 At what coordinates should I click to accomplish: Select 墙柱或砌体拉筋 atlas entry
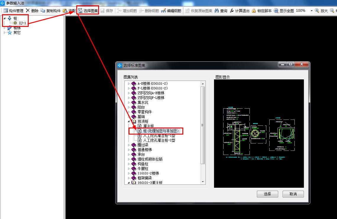coord(150,159)
